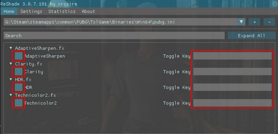Collapse the HDR.fx section
Viewport: 278px width, 134px height.
tap(11, 79)
